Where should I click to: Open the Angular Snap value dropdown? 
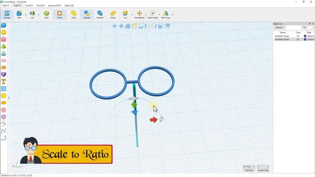coord(263,167)
